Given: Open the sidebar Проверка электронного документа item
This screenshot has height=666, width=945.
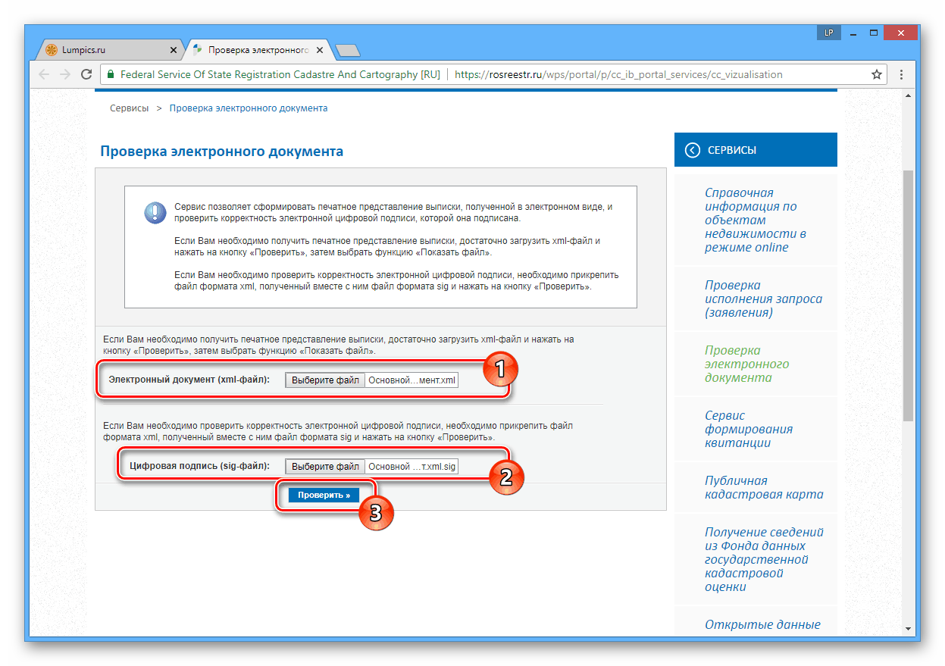Looking at the screenshot, I should pyautogui.click(x=756, y=364).
